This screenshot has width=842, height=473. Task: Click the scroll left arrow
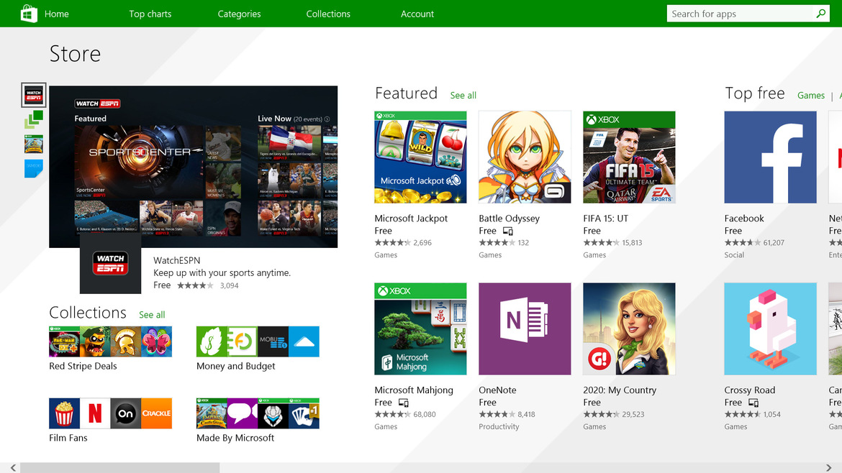13,468
